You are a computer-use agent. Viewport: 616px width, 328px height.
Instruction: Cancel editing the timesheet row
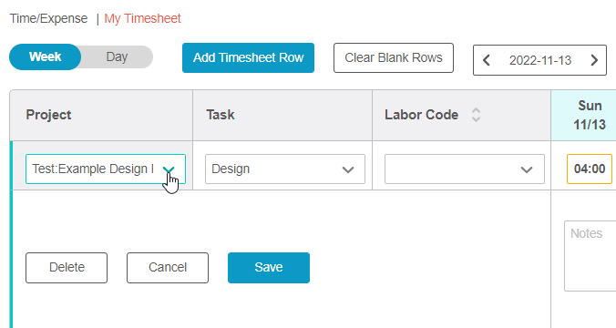coord(168,268)
